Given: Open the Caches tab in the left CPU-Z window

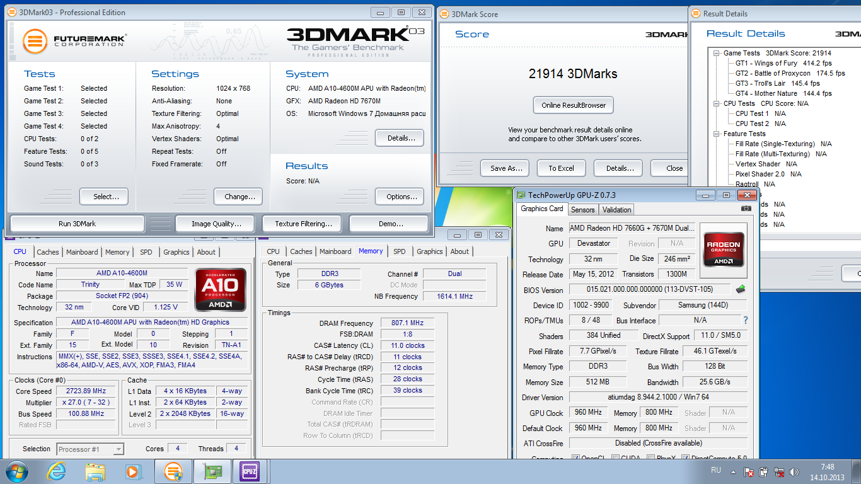Looking at the screenshot, I should point(48,252).
